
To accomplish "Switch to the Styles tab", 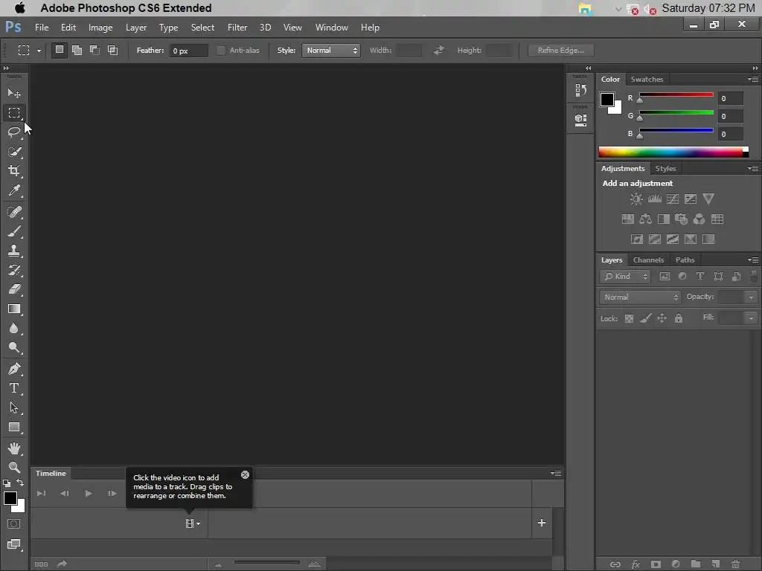I will click(665, 169).
